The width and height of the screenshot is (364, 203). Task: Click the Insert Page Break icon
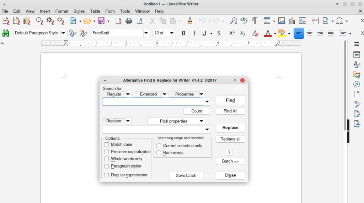coord(315,21)
